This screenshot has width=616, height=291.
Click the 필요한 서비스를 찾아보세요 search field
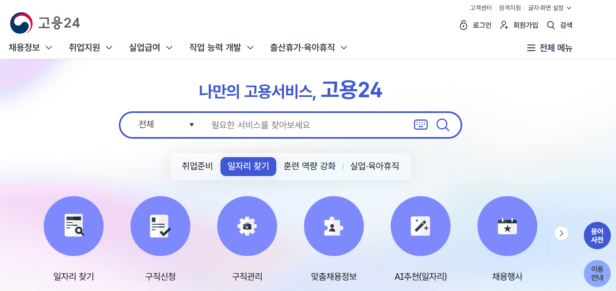coord(306,125)
